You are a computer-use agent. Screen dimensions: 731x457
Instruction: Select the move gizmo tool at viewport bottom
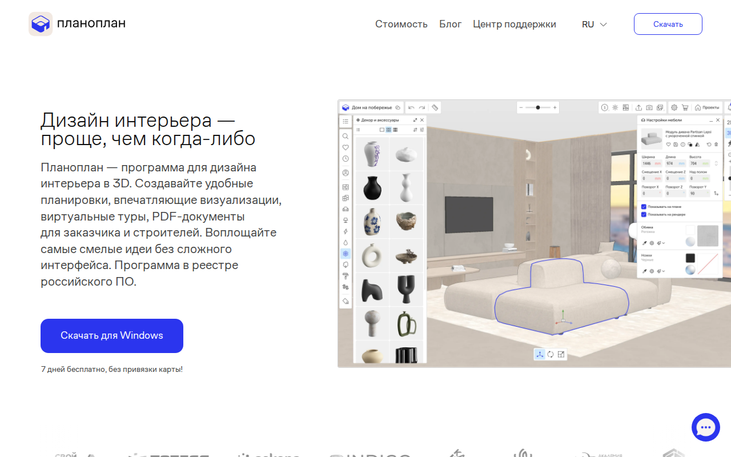[x=540, y=354]
